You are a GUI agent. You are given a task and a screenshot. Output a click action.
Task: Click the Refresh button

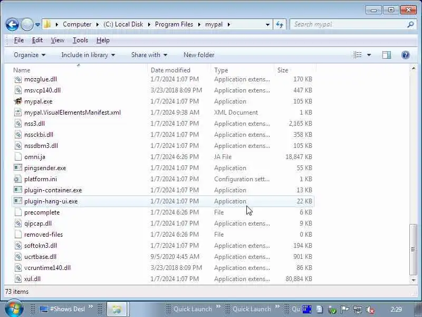(280, 24)
